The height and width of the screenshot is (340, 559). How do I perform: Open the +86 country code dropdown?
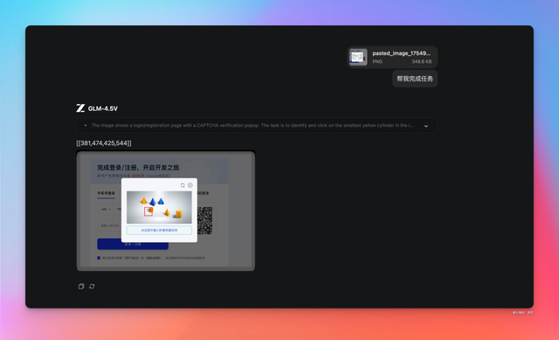coord(106,210)
